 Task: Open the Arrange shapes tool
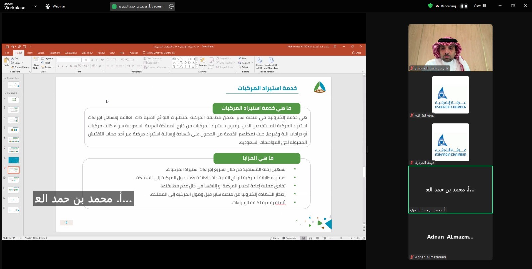tap(202, 62)
